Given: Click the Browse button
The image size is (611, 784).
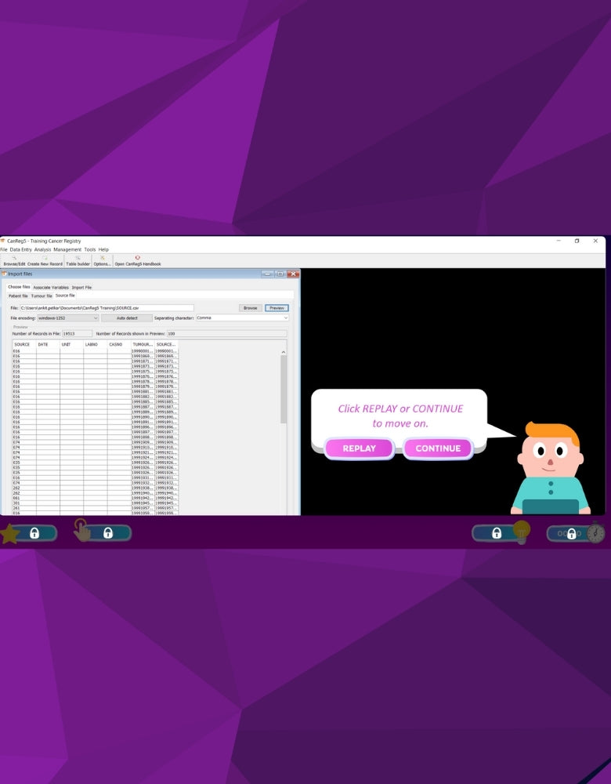Looking at the screenshot, I should [251, 308].
